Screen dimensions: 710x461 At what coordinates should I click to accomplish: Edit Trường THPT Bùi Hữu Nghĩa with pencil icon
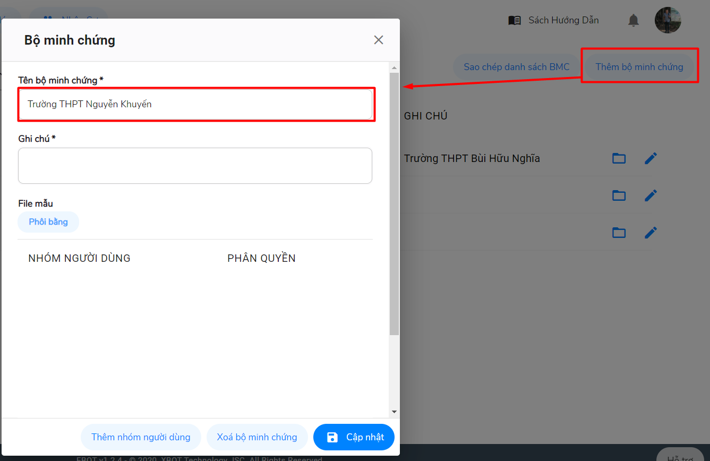pos(651,158)
